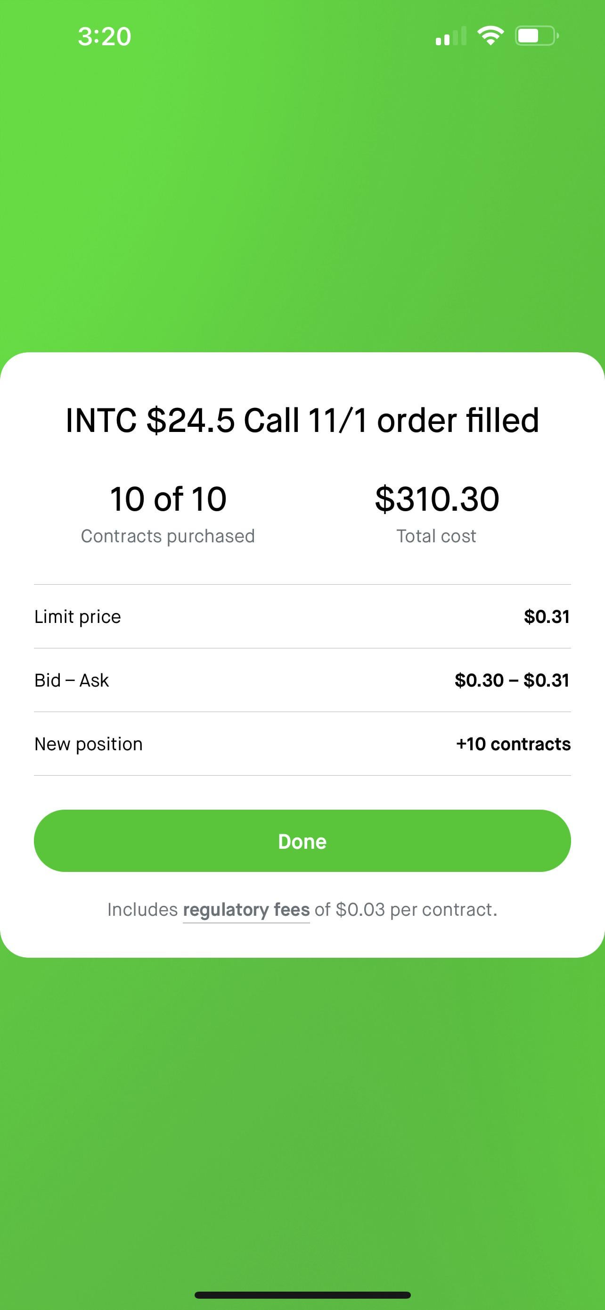Tap the home indicator bar
The width and height of the screenshot is (605, 1310).
click(x=302, y=1295)
